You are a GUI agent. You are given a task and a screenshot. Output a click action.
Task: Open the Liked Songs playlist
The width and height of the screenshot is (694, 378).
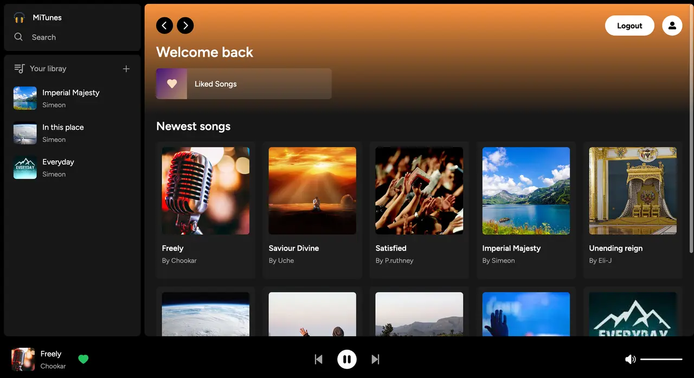point(244,84)
